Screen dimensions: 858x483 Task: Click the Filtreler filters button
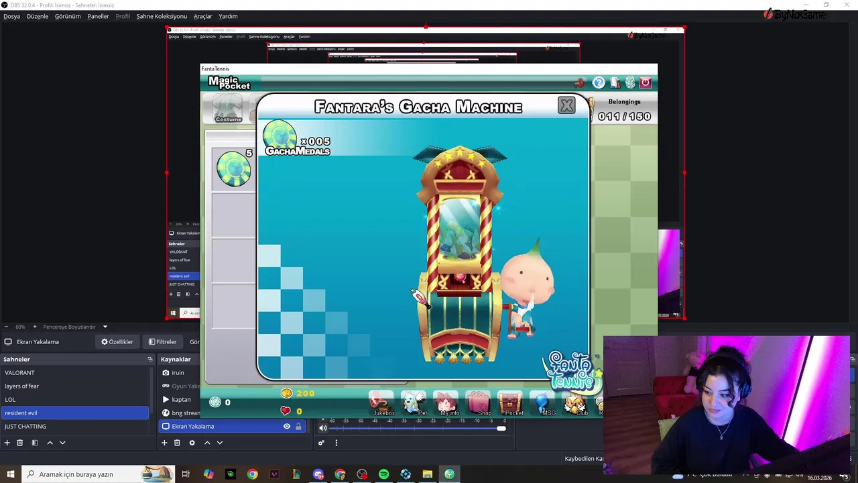[162, 341]
